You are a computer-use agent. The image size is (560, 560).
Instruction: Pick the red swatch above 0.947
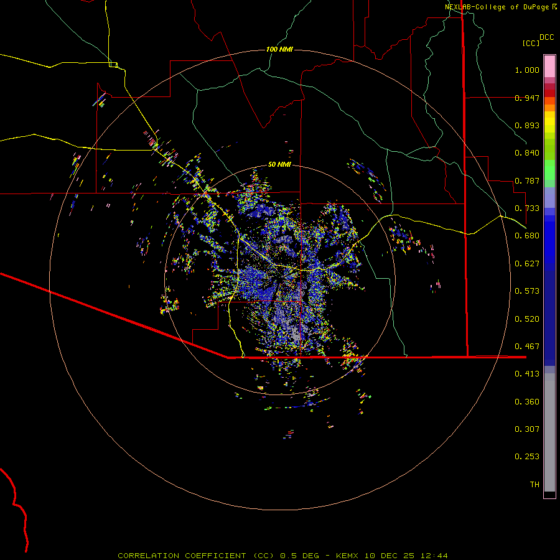point(549,93)
